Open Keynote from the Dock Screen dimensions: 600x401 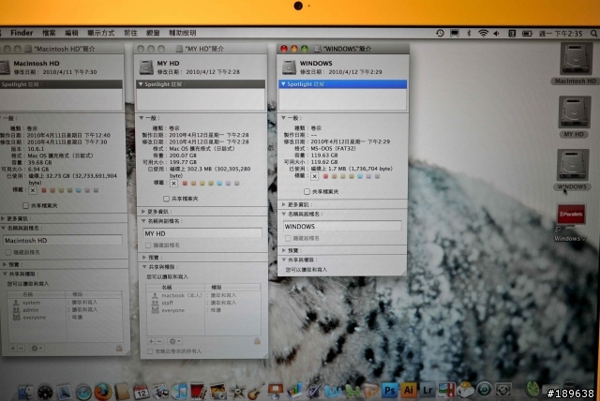coord(275,391)
